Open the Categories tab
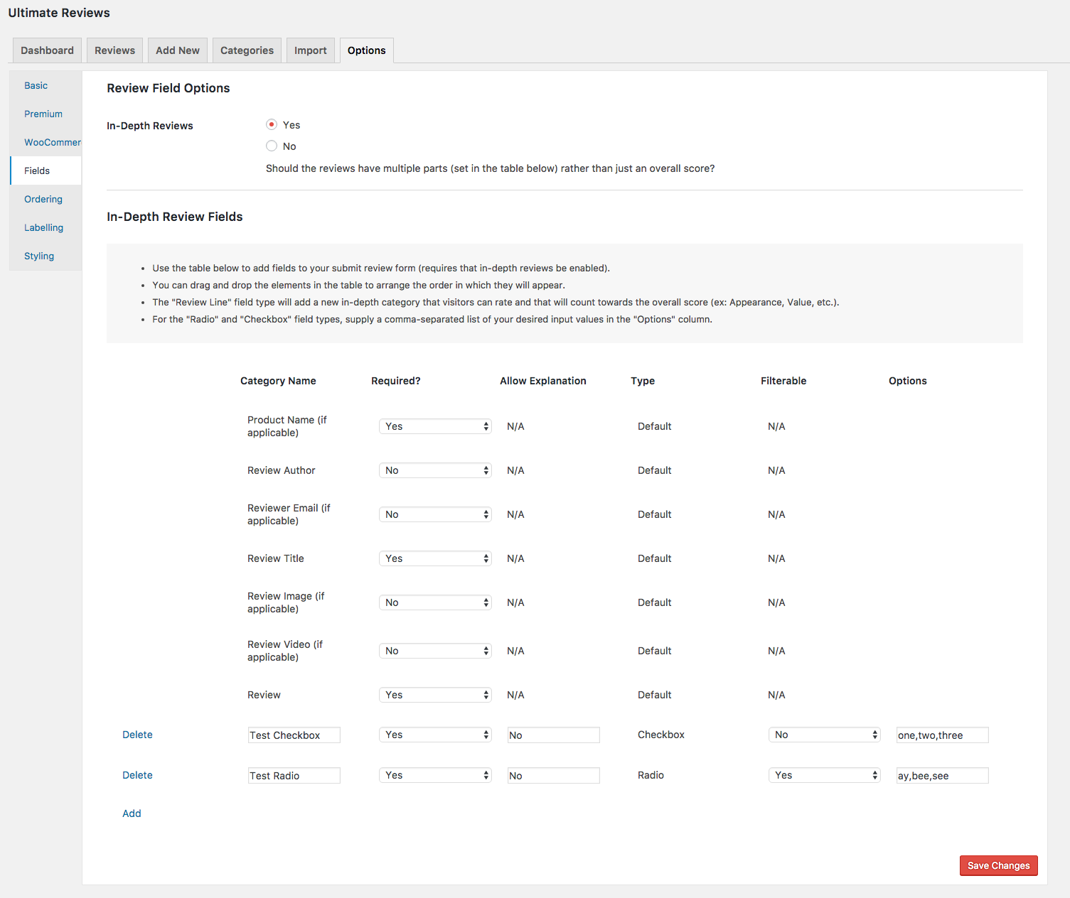 [247, 50]
